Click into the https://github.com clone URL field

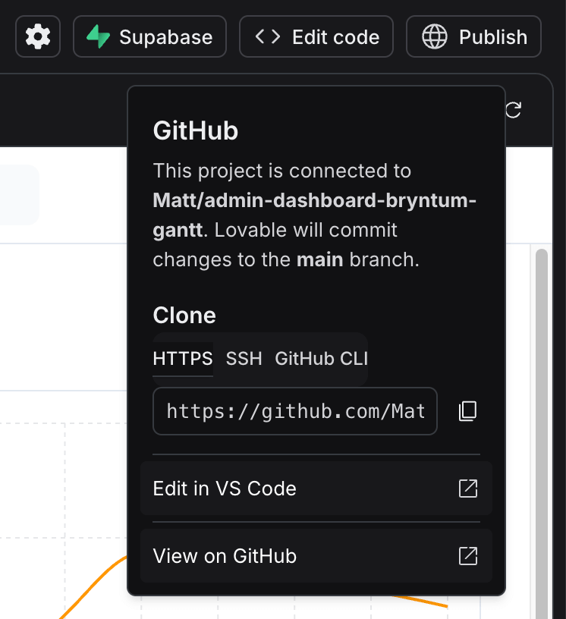click(x=295, y=411)
